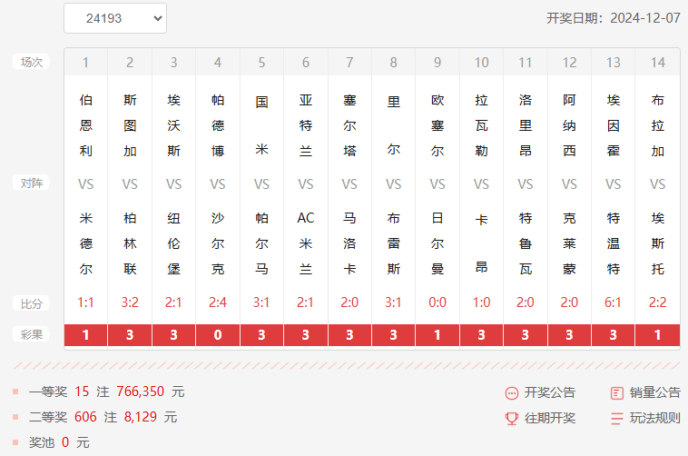This screenshot has height=456, width=688.
Task: Click the home team 布拉加
Action: point(658,125)
